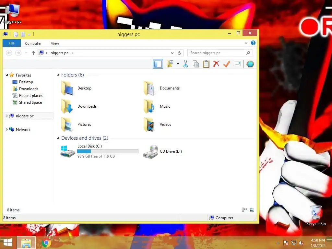Click the Help question mark icon

(x=253, y=43)
